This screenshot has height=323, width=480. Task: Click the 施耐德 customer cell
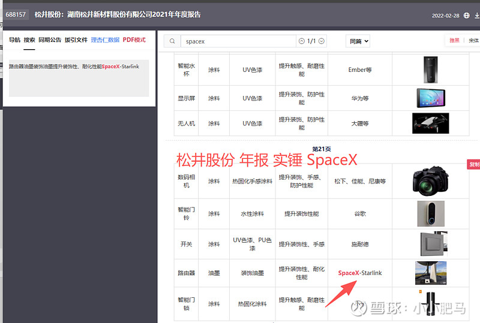(359, 244)
